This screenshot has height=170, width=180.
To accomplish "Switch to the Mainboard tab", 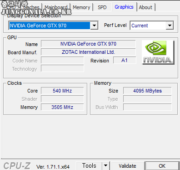I will [56, 7].
